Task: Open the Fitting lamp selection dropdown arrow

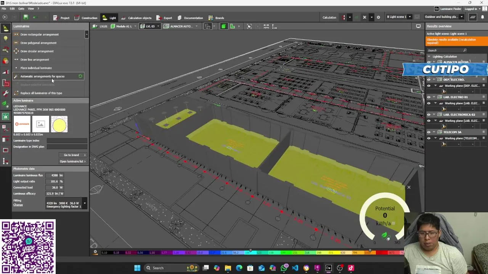Action: tap(85, 204)
